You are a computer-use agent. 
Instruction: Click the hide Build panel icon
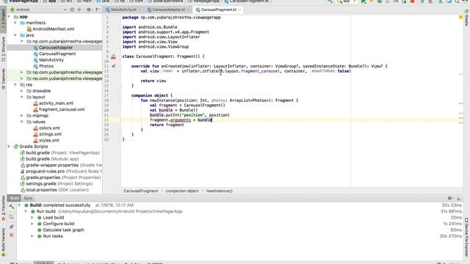point(458,198)
